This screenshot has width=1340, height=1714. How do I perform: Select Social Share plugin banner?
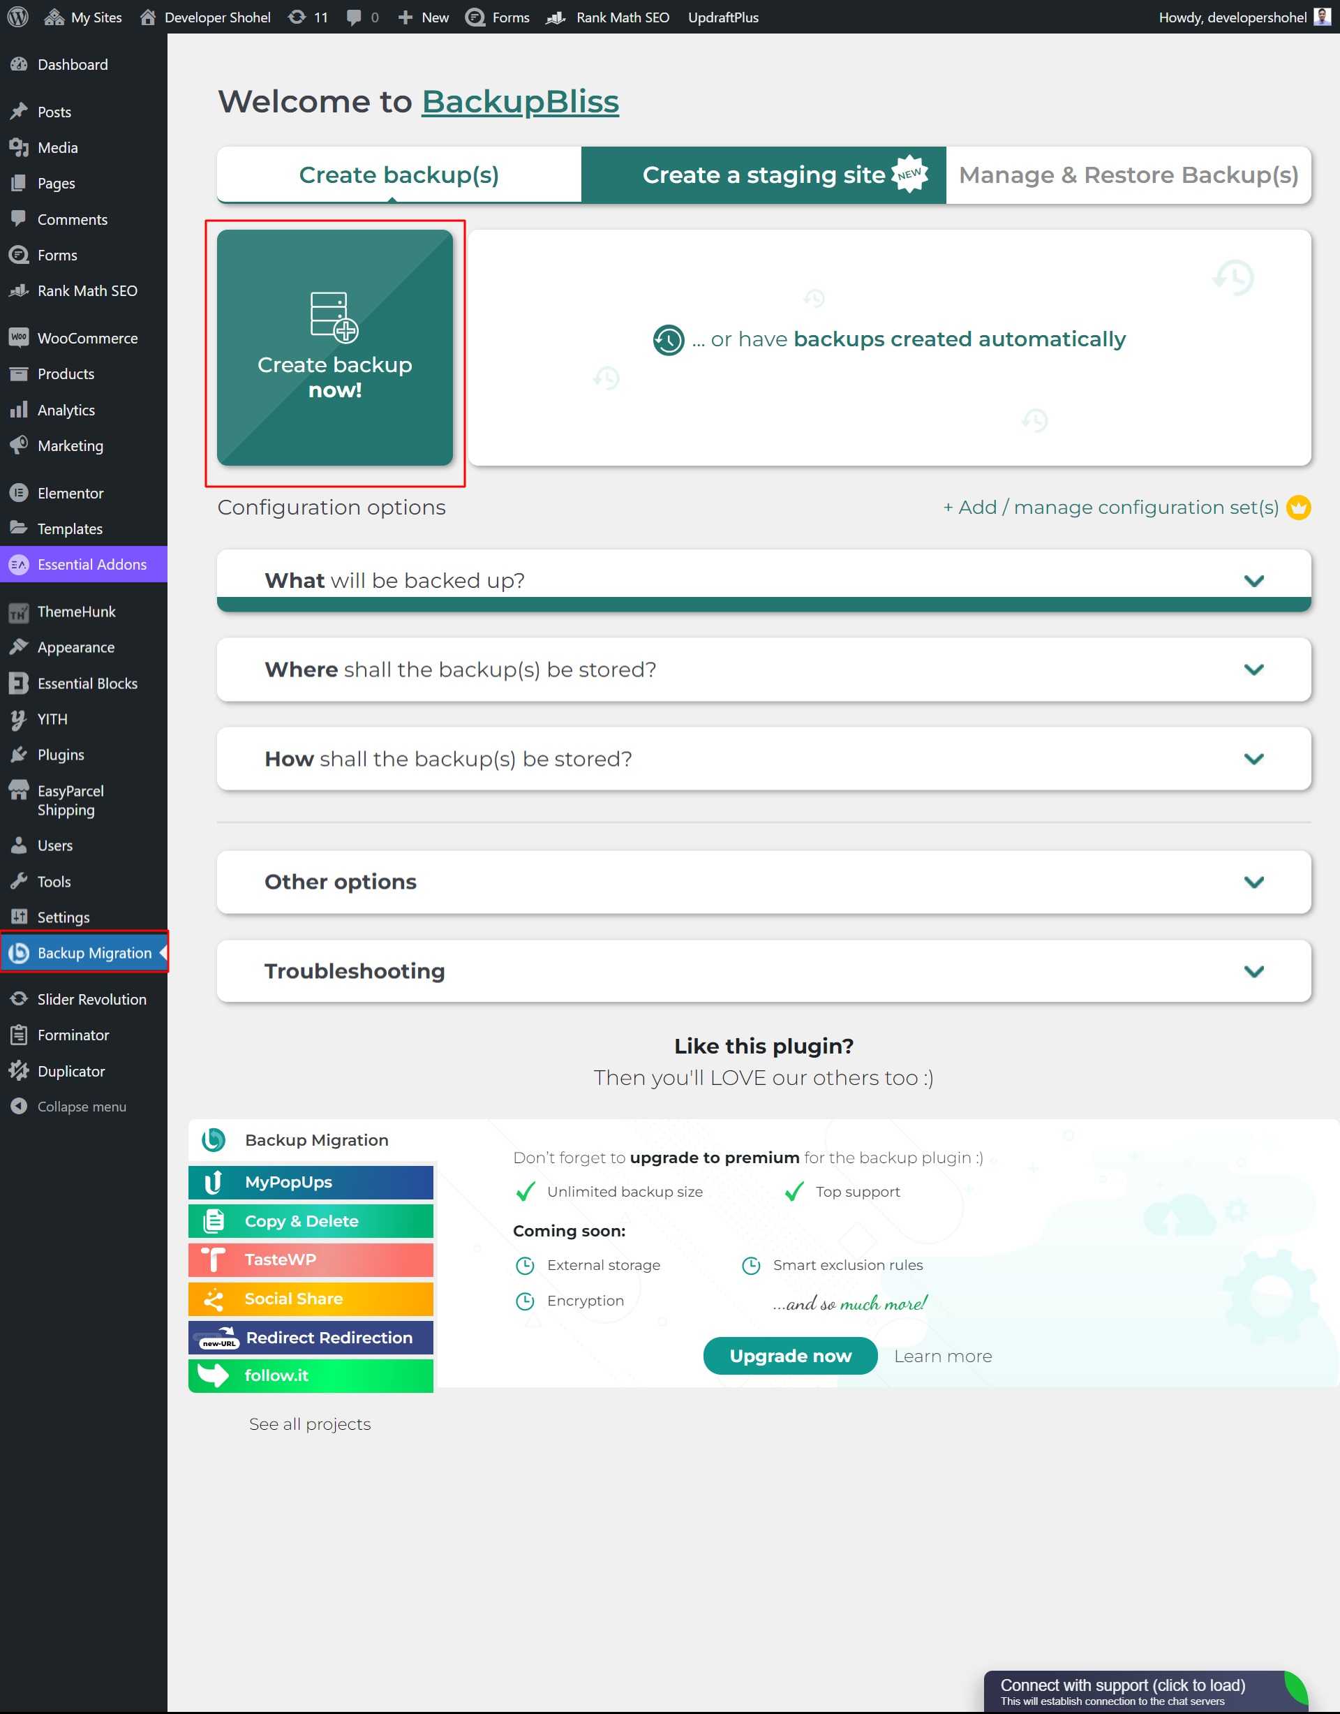point(311,1299)
